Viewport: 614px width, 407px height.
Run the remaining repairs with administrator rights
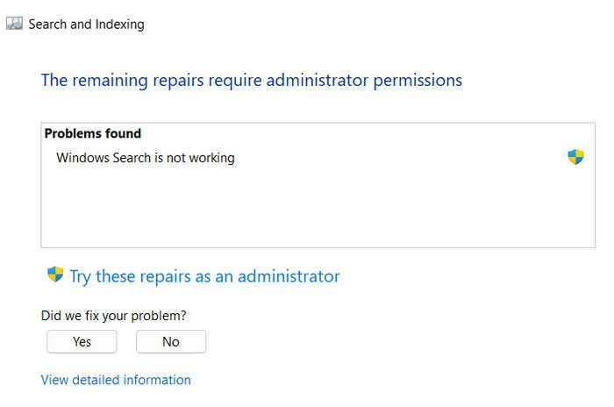coord(204,276)
